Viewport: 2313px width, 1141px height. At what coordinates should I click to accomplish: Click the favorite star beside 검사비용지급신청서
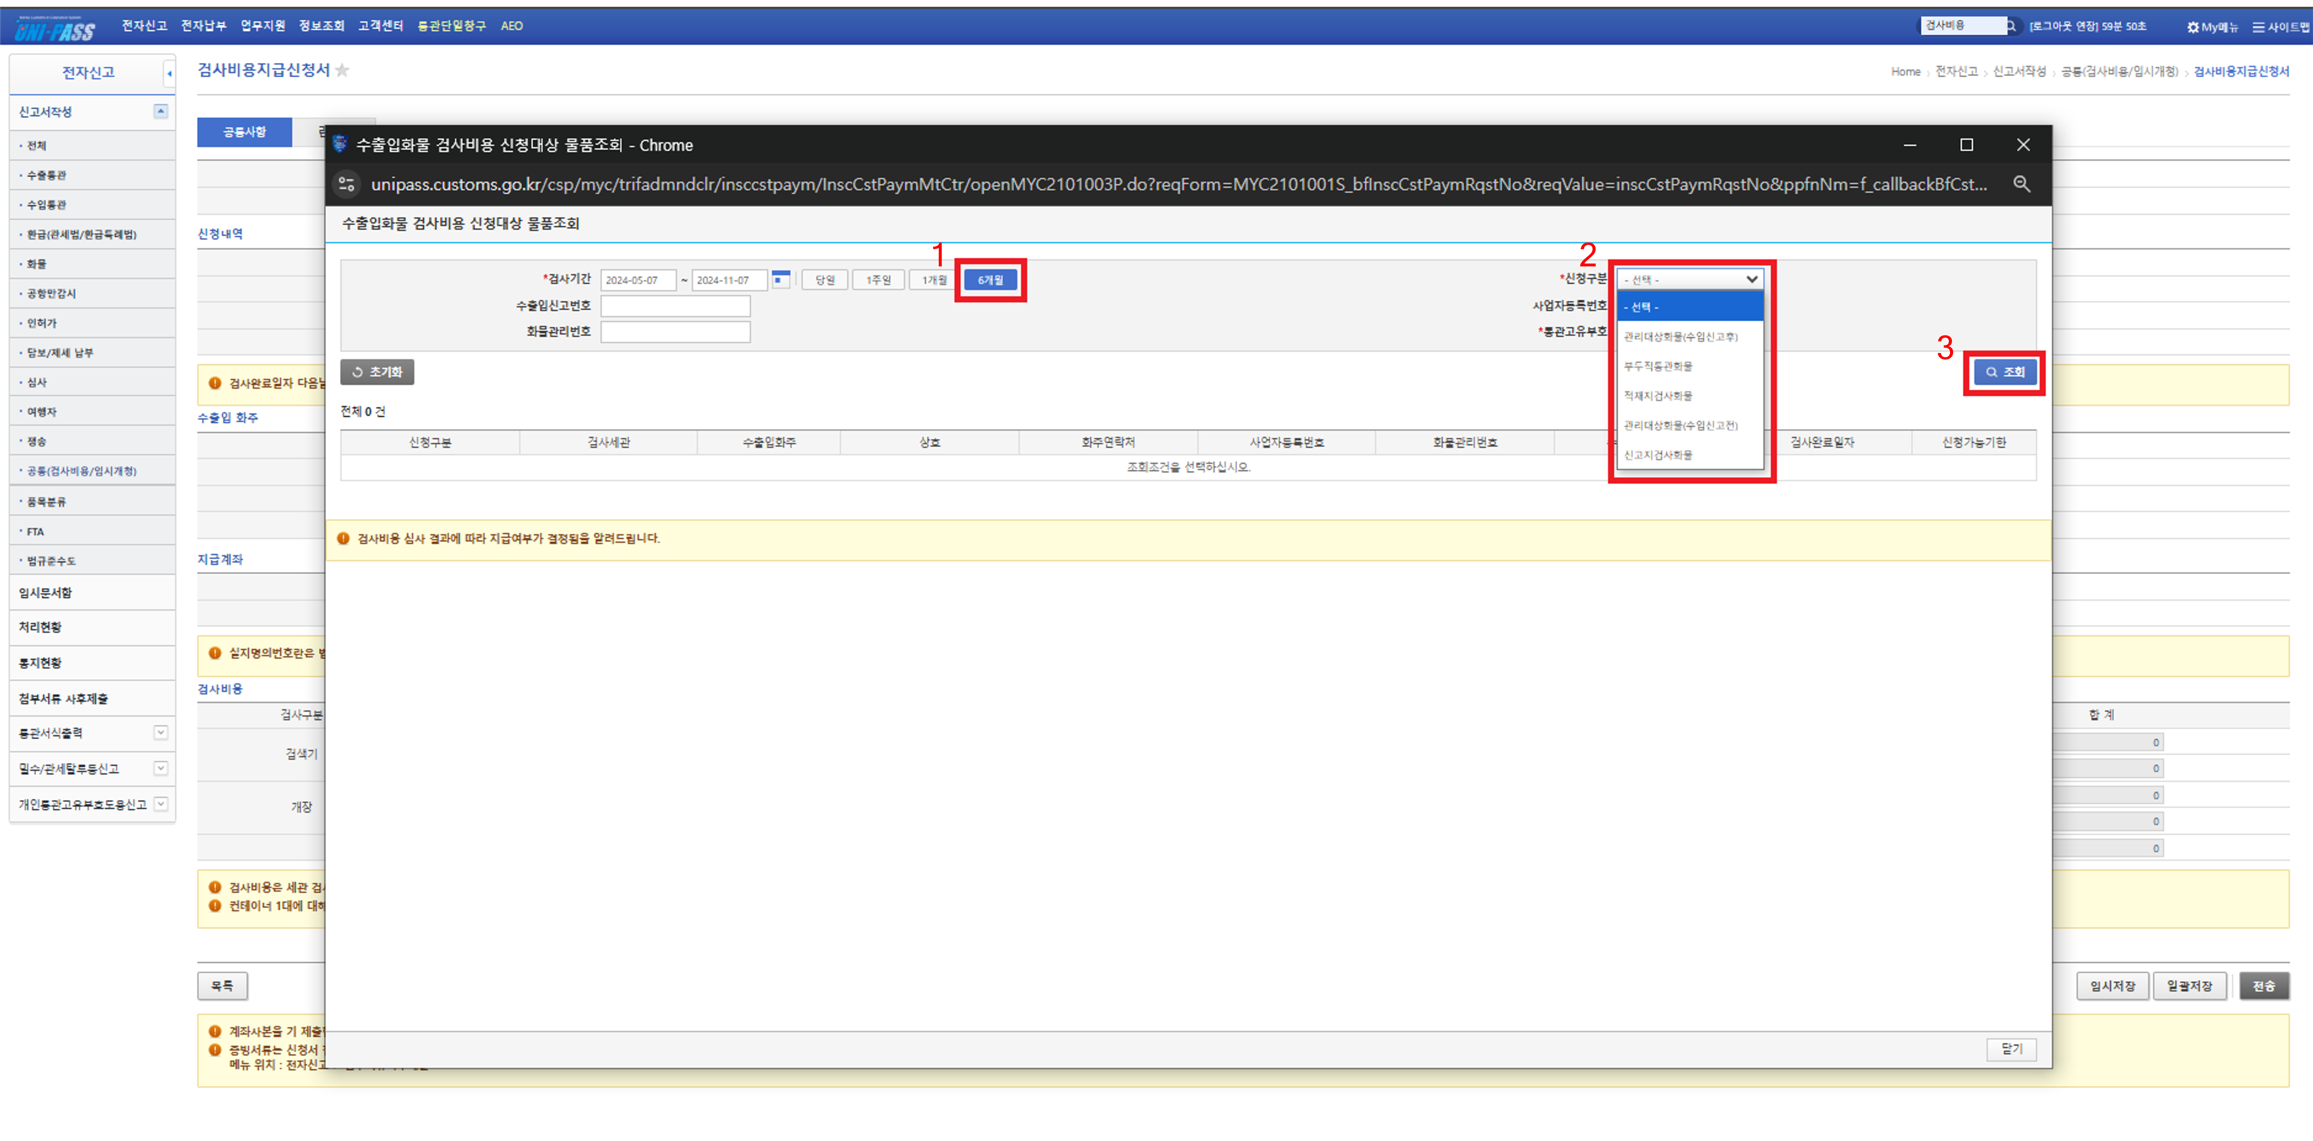click(x=342, y=70)
